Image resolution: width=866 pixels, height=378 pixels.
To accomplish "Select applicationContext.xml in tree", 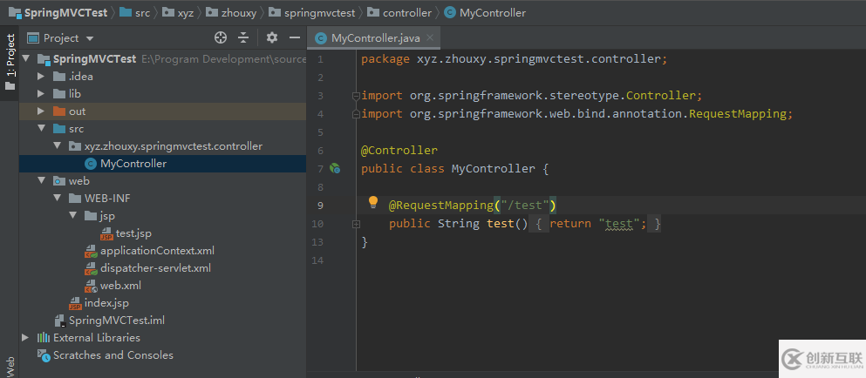I will point(157,251).
